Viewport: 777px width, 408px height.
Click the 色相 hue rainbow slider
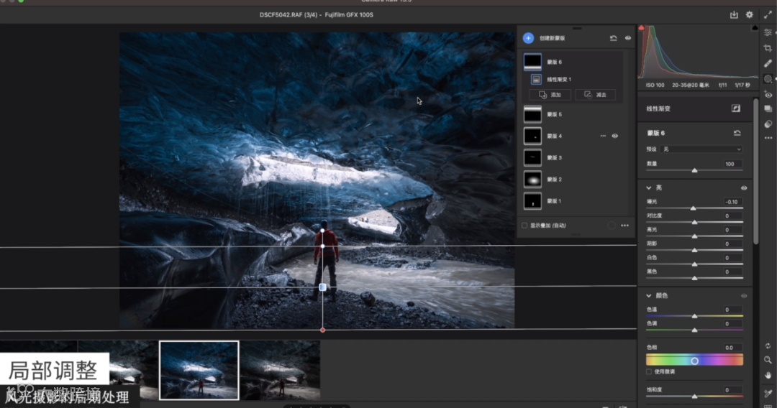tap(694, 361)
